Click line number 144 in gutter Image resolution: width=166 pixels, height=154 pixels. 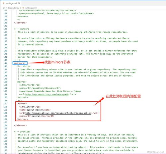(5, 63)
